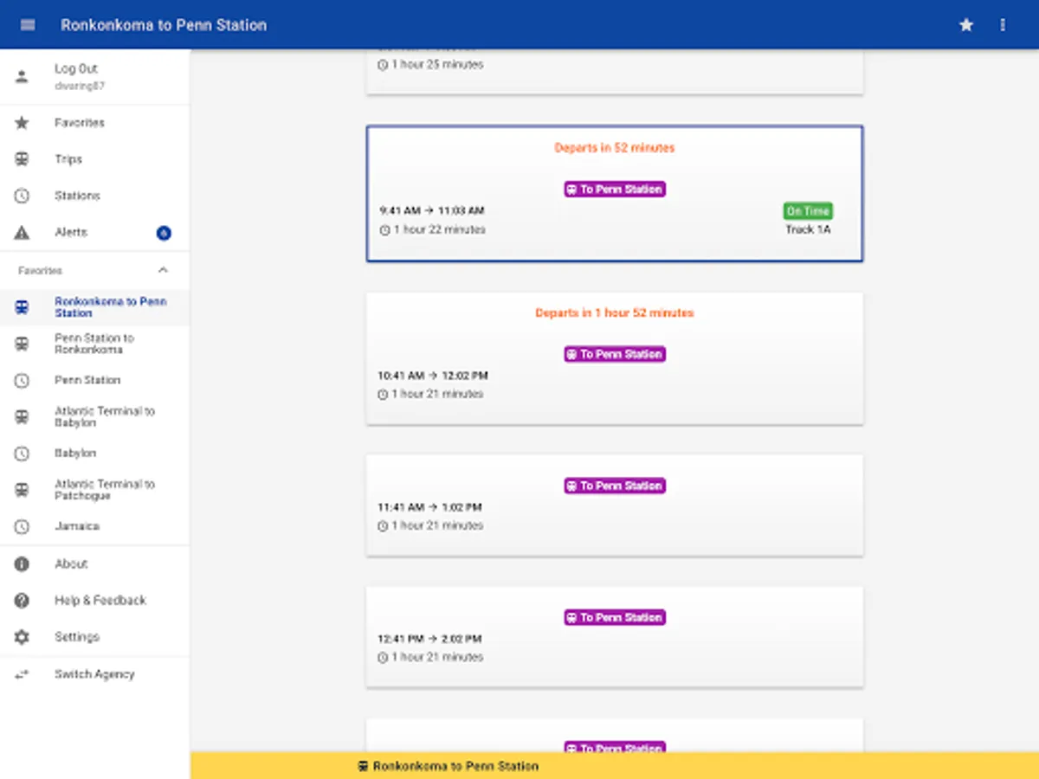Click the page title in the header bar

point(164,25)
